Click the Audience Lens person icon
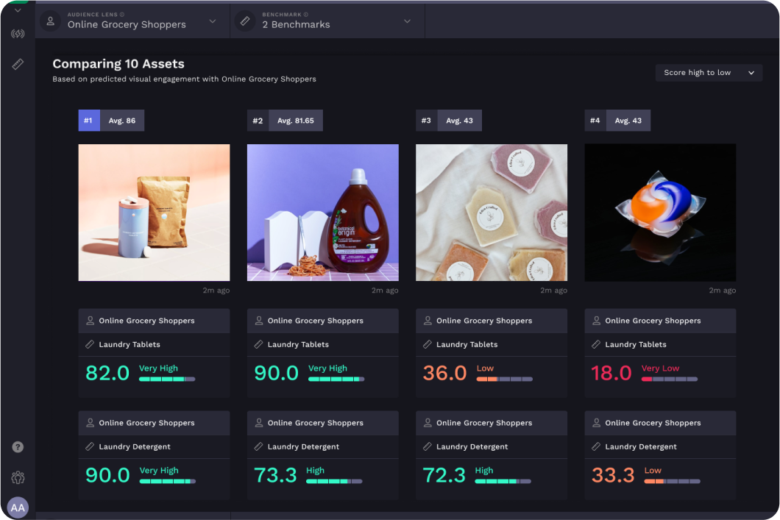Image resolution: width=780 pixels, height=520 pixels. click(x=50, y=21)
